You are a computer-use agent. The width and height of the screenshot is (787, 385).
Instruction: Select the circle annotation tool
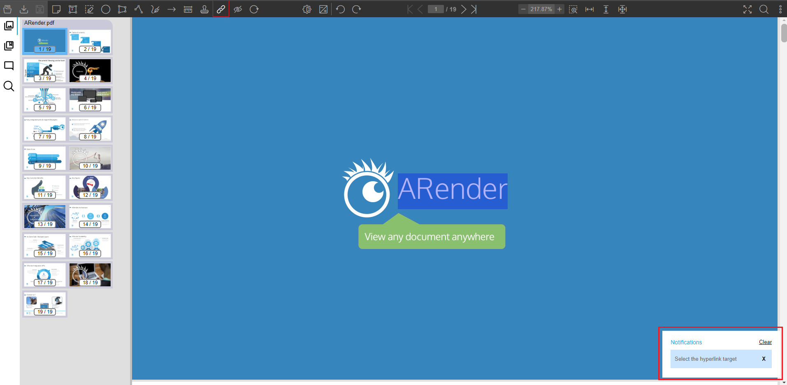pyautogui.click(x=106, y=9)
